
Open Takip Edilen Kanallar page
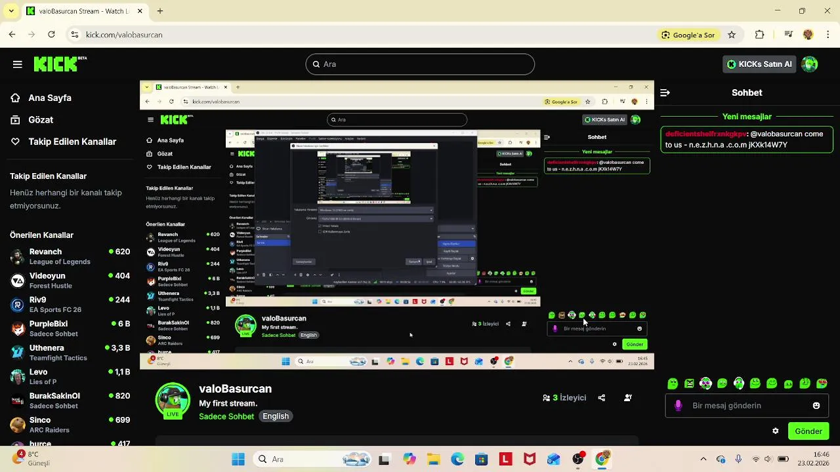(63, 142)
